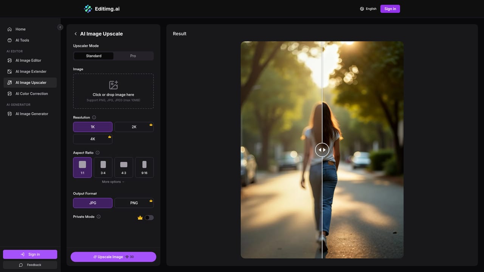This screenshot has width=484, height=272.
Task: Open AI Image Editor menu item
Action: point(30,60)
